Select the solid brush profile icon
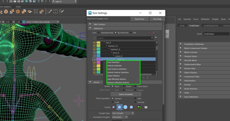 tap(125, 107)
